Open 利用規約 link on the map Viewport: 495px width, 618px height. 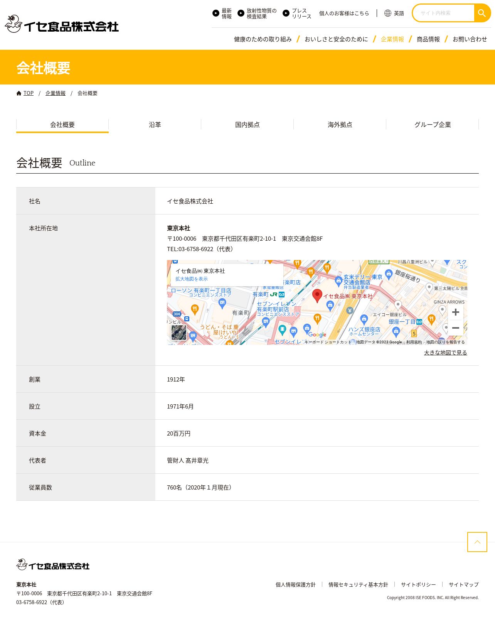(x=414, y=342)
